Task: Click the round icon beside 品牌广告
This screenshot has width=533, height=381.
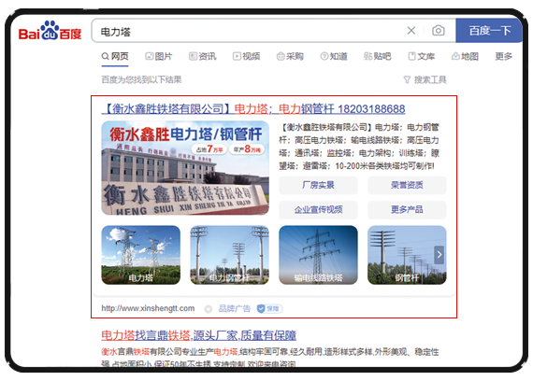Action: click(209, 309)
